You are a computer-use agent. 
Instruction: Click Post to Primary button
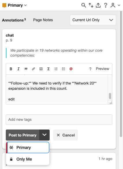tap(23, 135)
